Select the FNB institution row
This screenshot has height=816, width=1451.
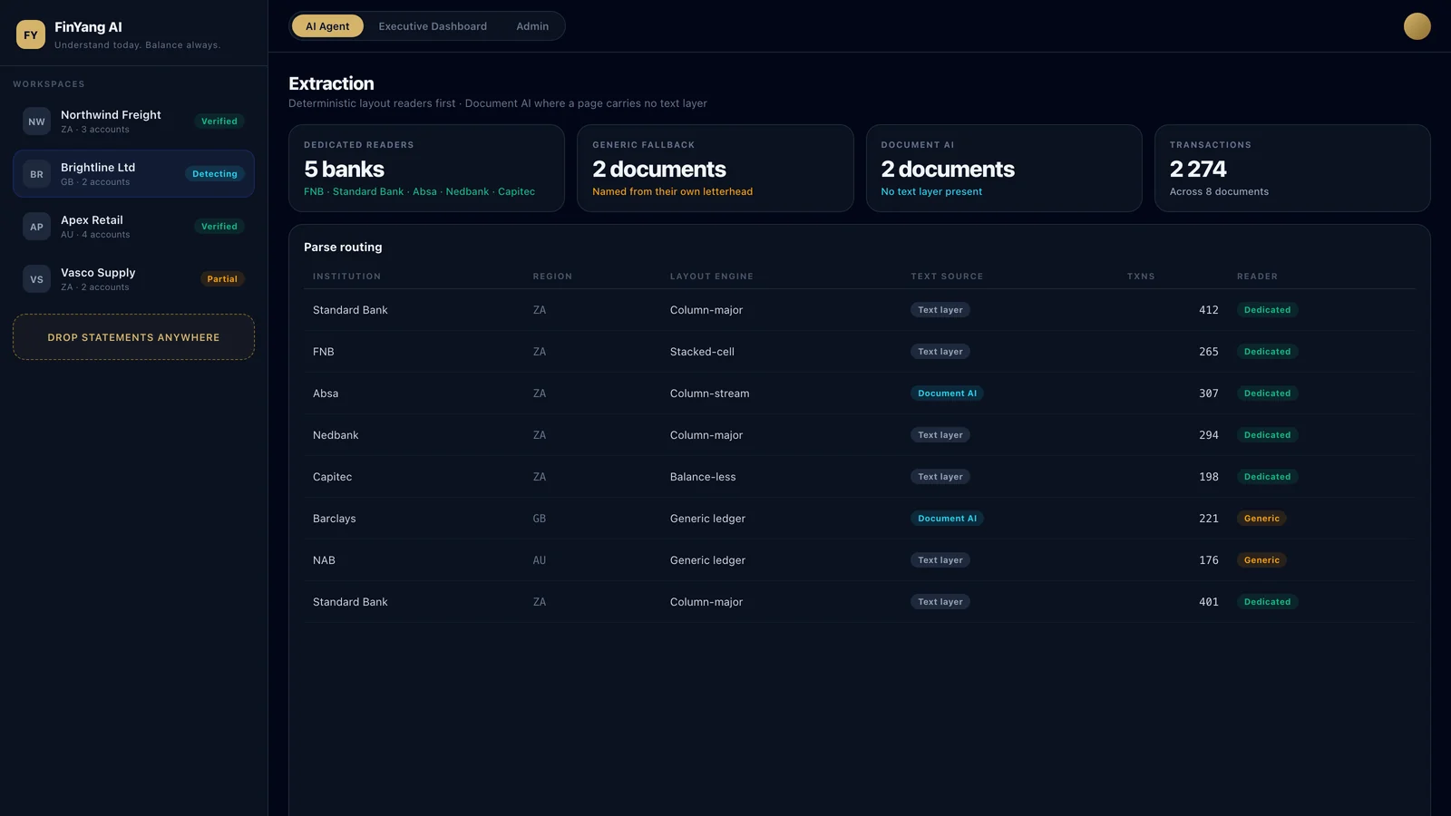pyautogui.click(x=860, y=352)
